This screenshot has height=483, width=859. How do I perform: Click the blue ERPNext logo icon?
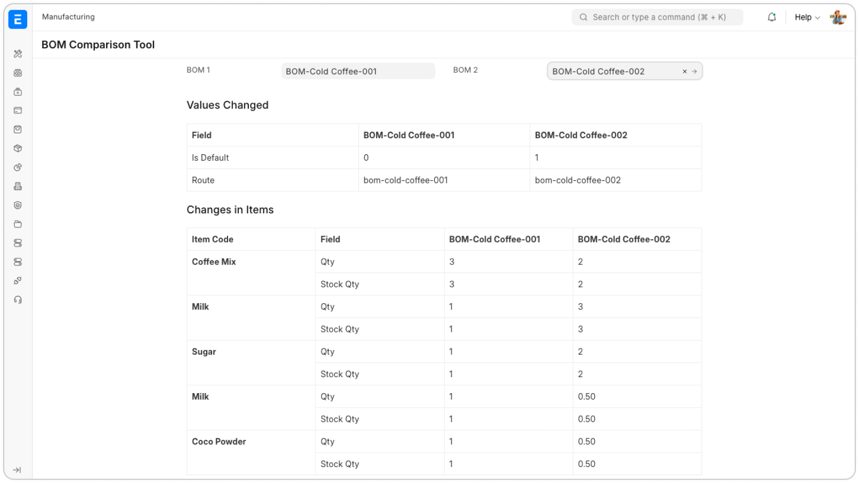coord(18,19)
